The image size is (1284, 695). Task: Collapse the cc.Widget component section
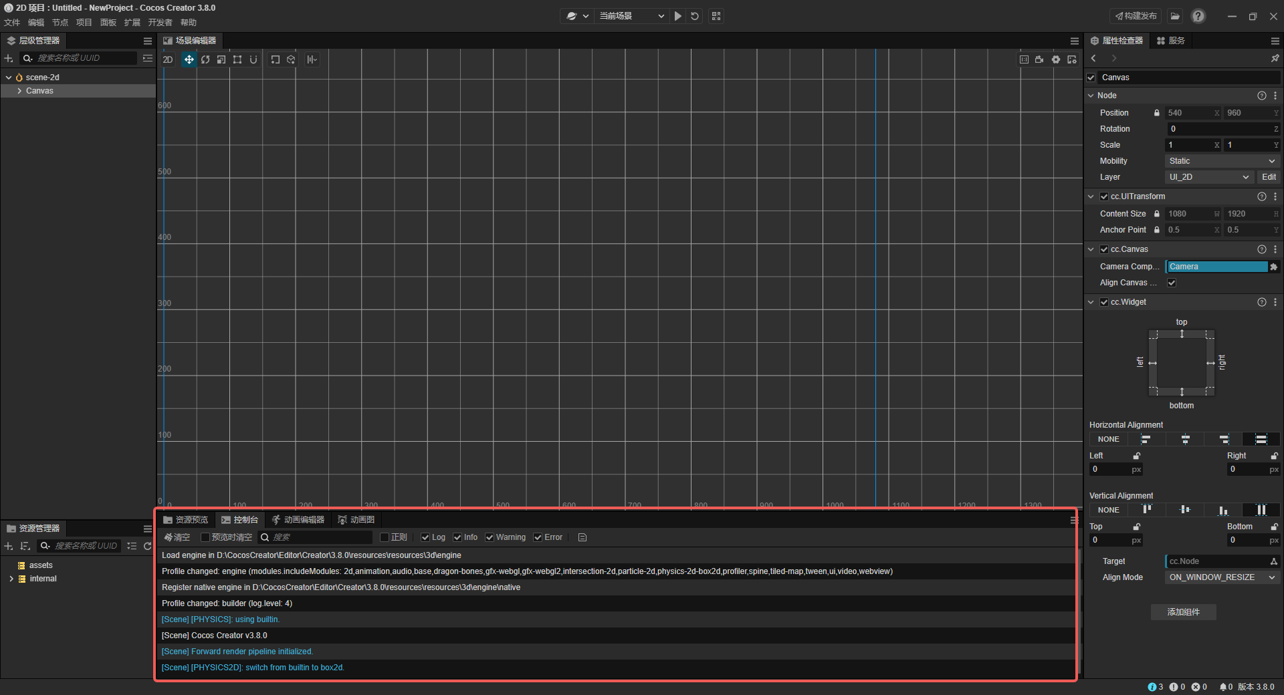(x=1091, y=302)
